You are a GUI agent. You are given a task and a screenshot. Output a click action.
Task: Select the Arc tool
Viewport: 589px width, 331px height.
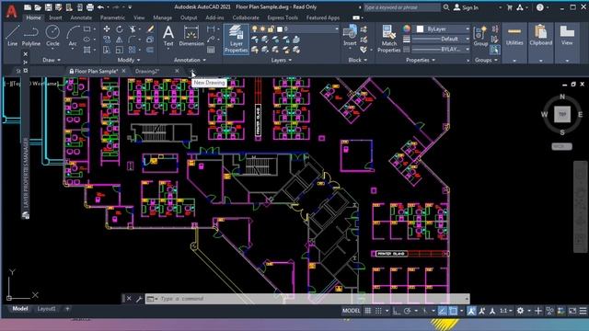point(73,36)
